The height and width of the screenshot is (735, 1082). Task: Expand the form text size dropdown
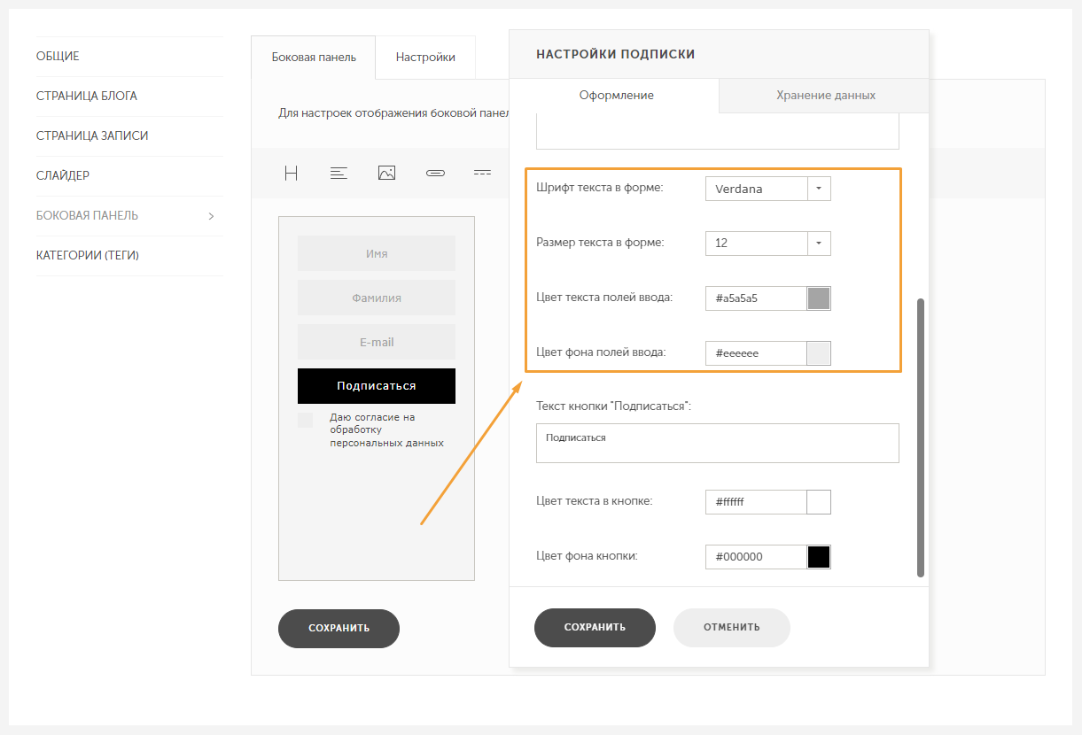tap(819, 243)
